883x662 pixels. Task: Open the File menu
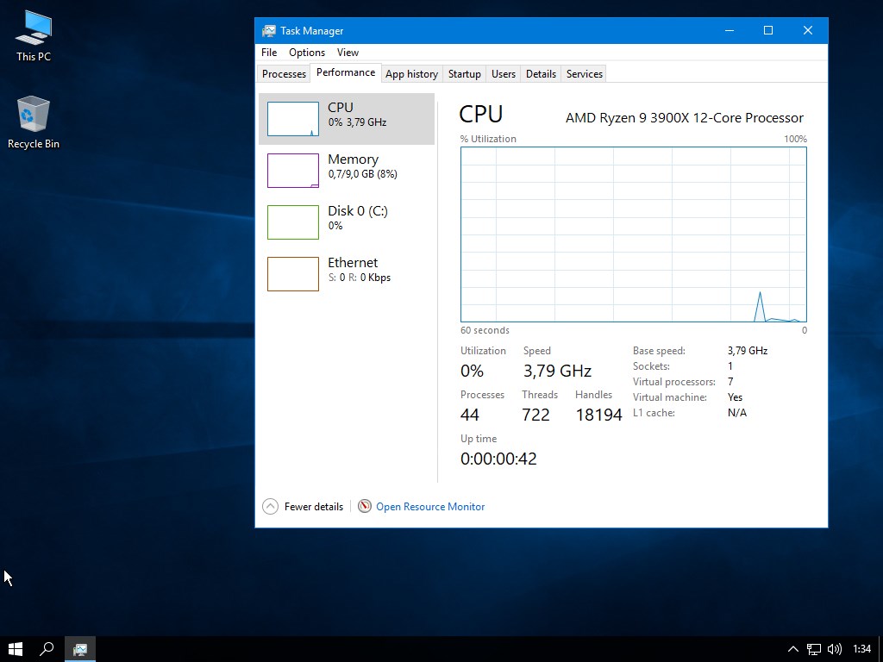coord(269,53)
